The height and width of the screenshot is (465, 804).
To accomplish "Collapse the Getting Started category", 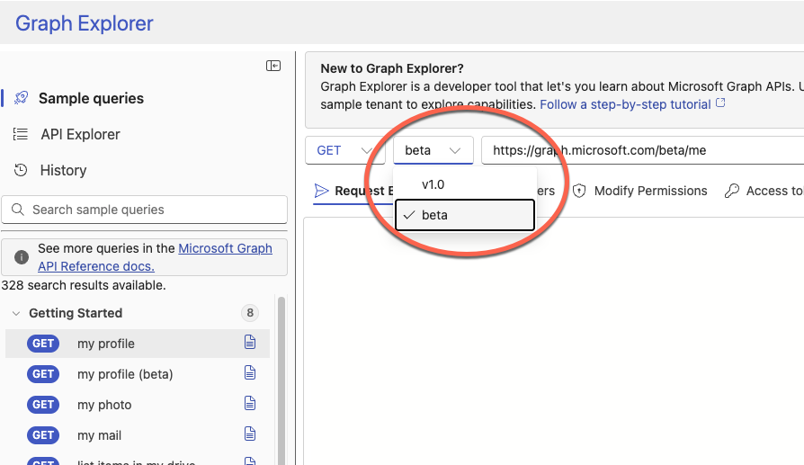I will pyautogui.click(x=16, y=313).
